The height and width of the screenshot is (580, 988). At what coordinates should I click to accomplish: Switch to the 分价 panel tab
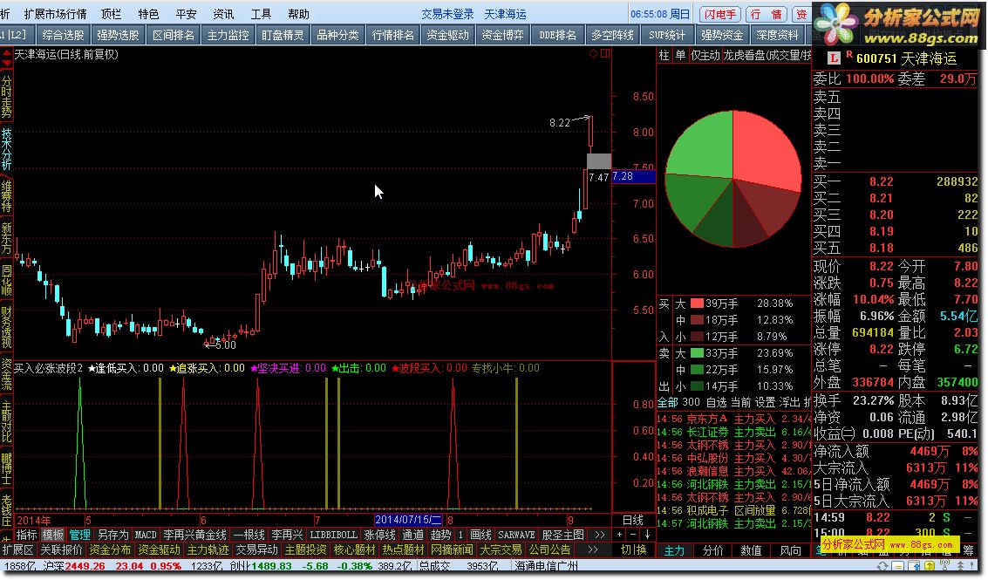click(x=712, y=550)
